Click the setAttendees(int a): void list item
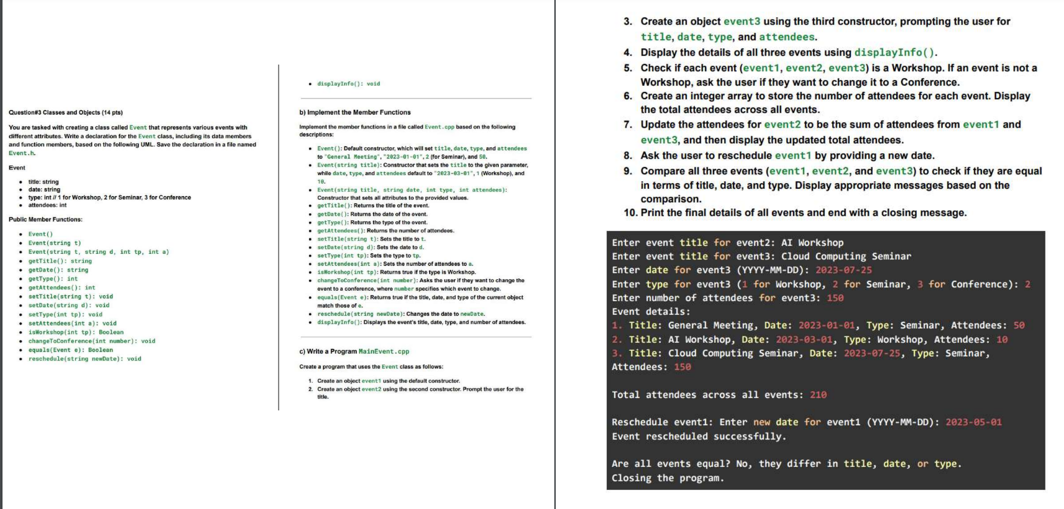 (x=74, y=323)
